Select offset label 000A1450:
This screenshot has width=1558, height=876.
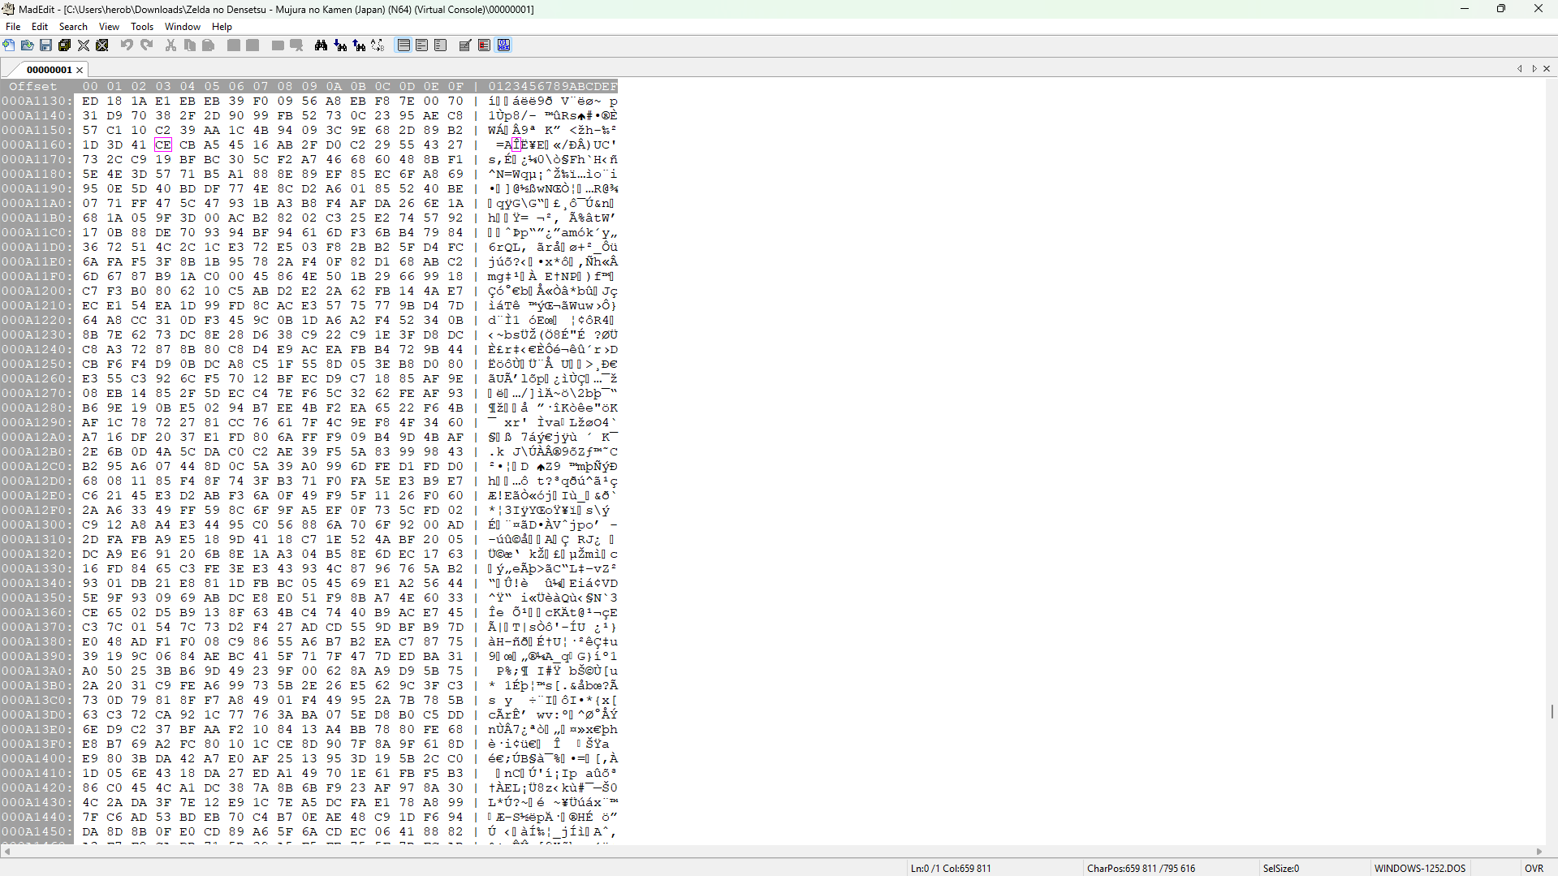pyautogui.click(x=37, y=832)
